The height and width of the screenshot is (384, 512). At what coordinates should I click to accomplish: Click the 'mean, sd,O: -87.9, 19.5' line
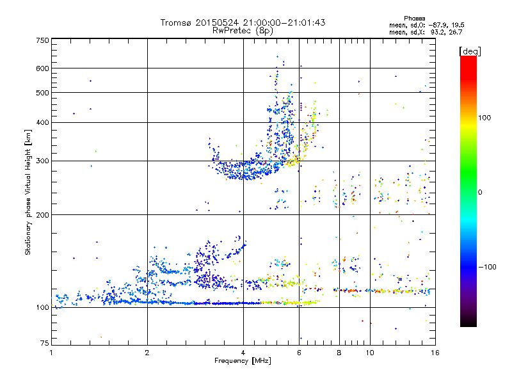(x=426, y=25)
